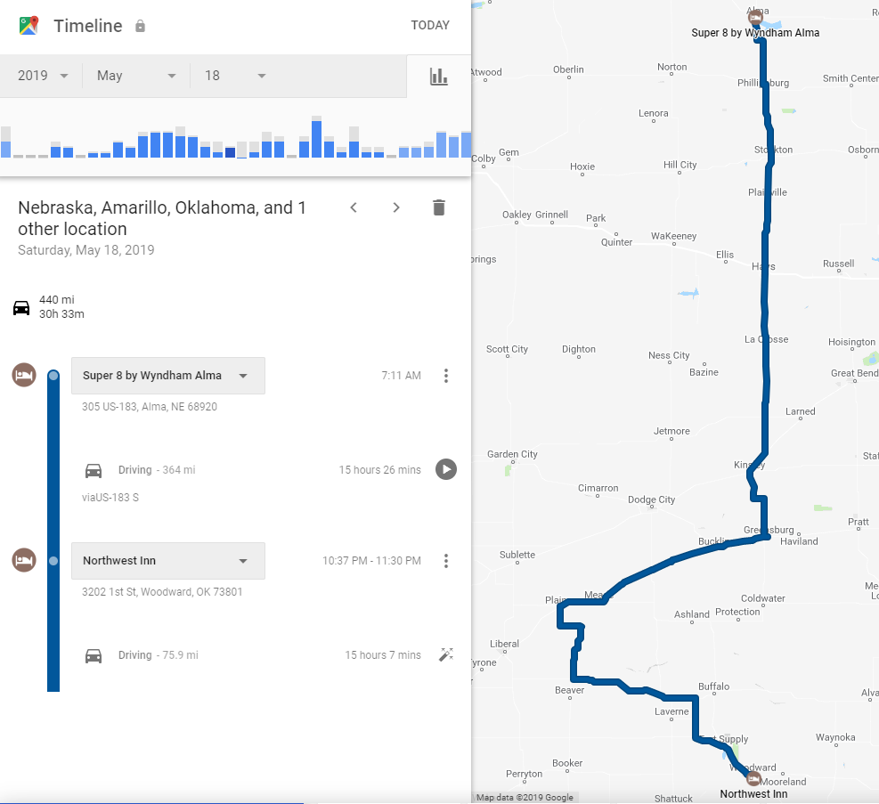Open more options for Northwest Inn
This screenshot has height=804, width=879.
click(446, 561)
